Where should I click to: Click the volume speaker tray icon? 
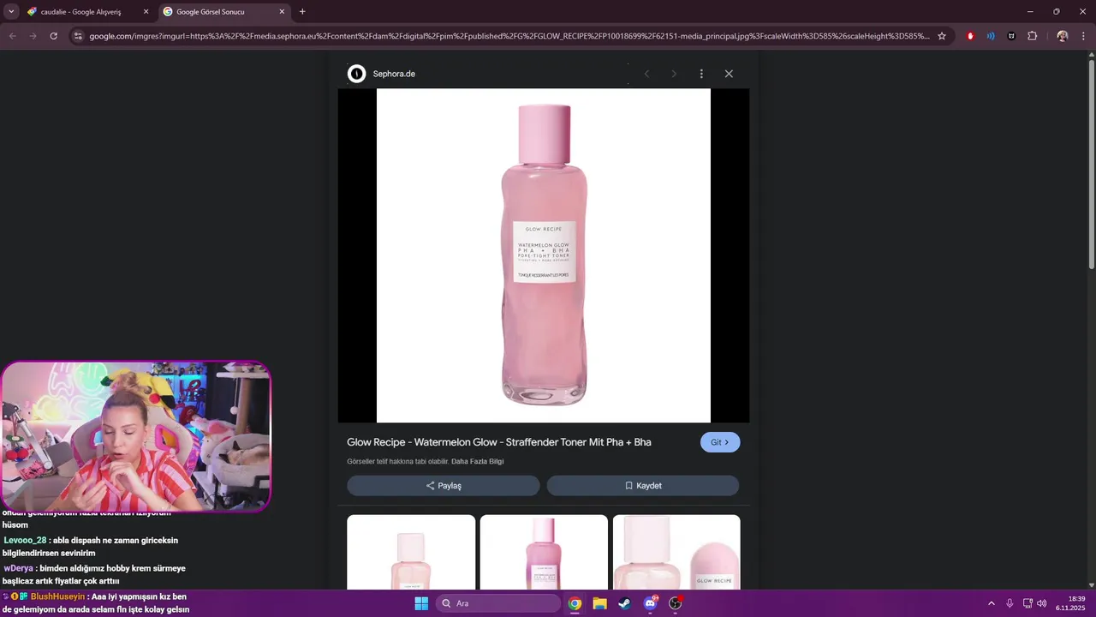[x=1042, y=603]
